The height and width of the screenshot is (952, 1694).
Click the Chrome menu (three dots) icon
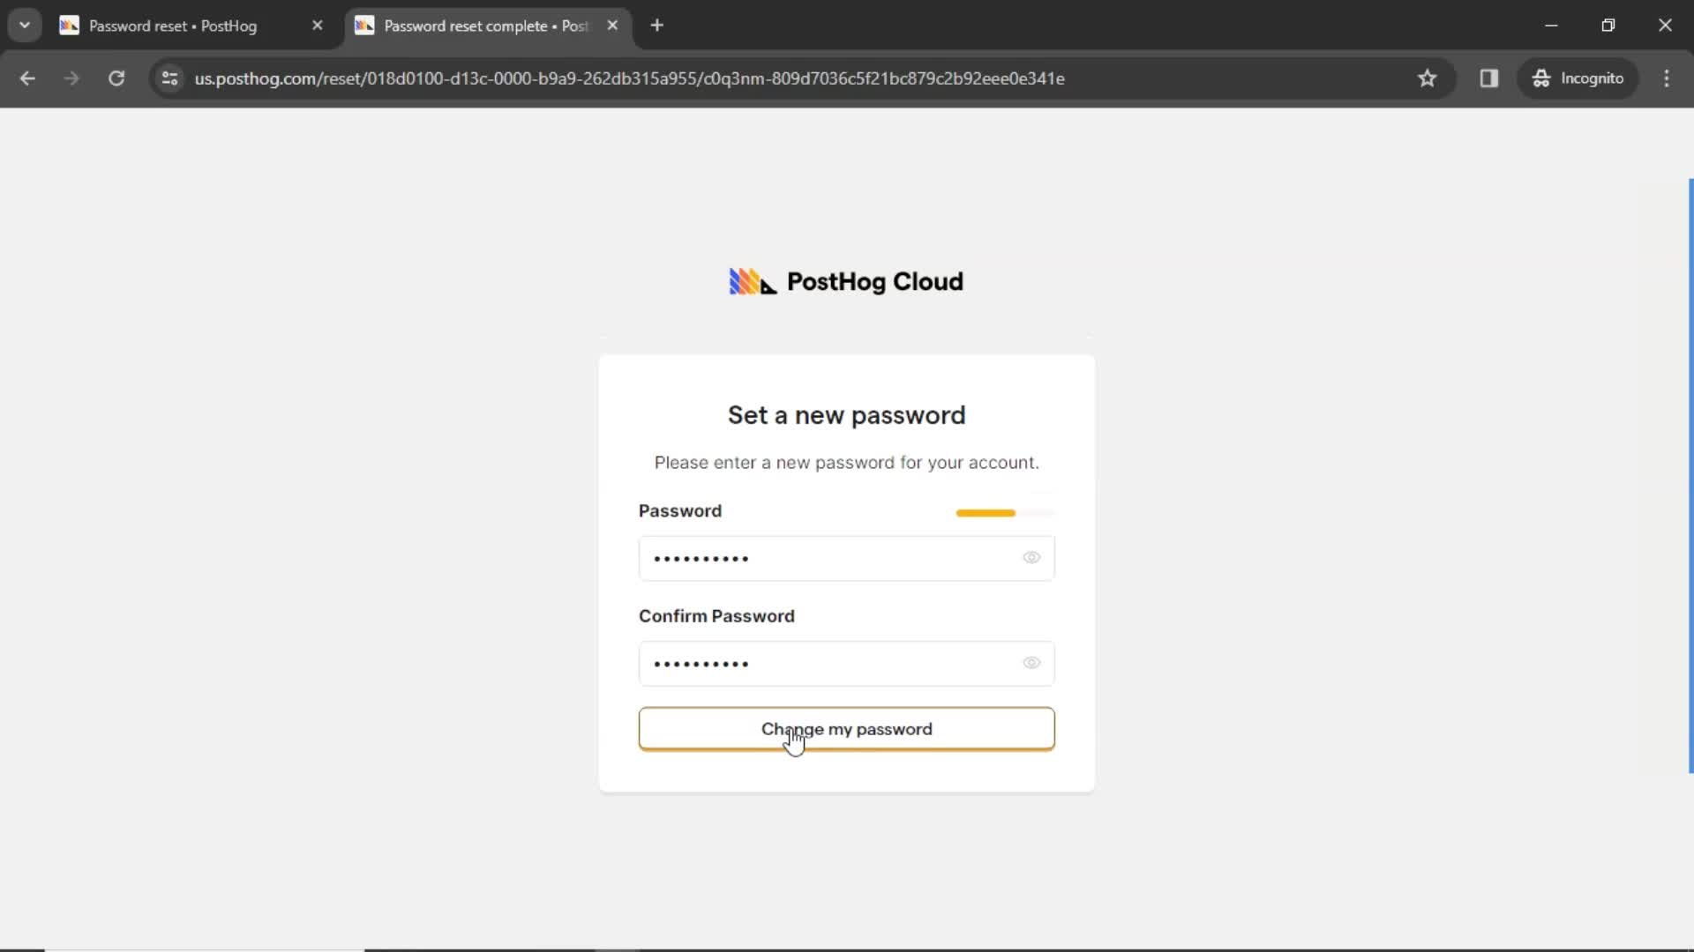pos(1671,78)
